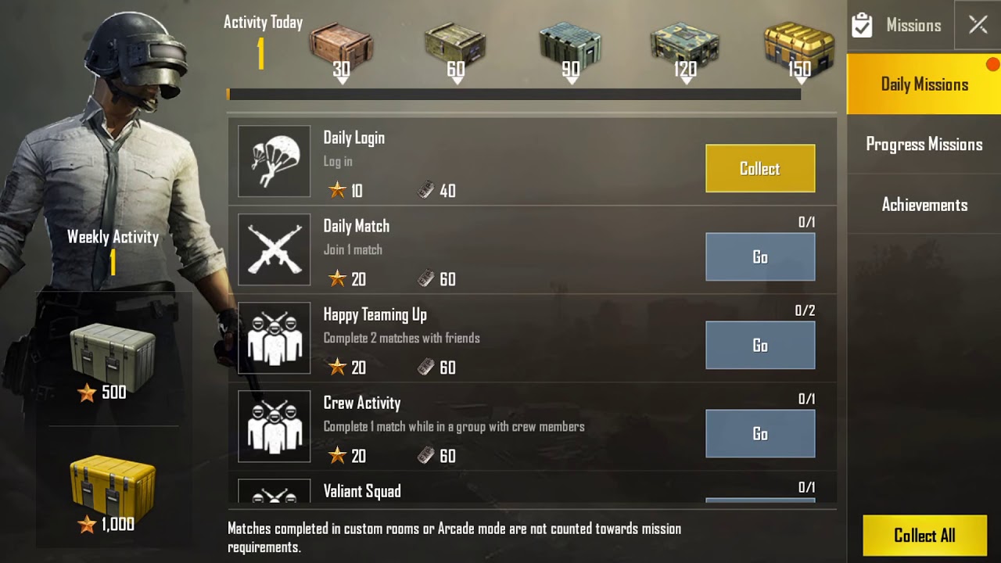The height and width of the screenshot is (563, 1001).
Task: Tap the Crew Activity group icon
Action: 274,426
